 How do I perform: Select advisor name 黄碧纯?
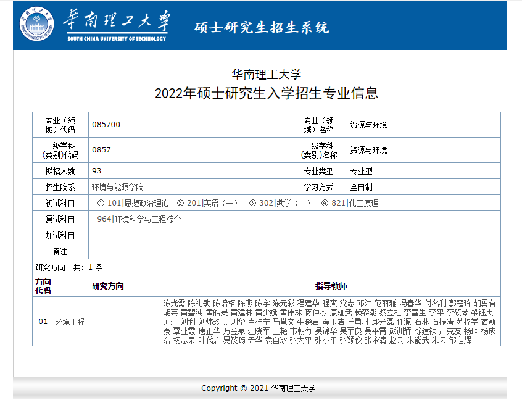coord(192,312)
